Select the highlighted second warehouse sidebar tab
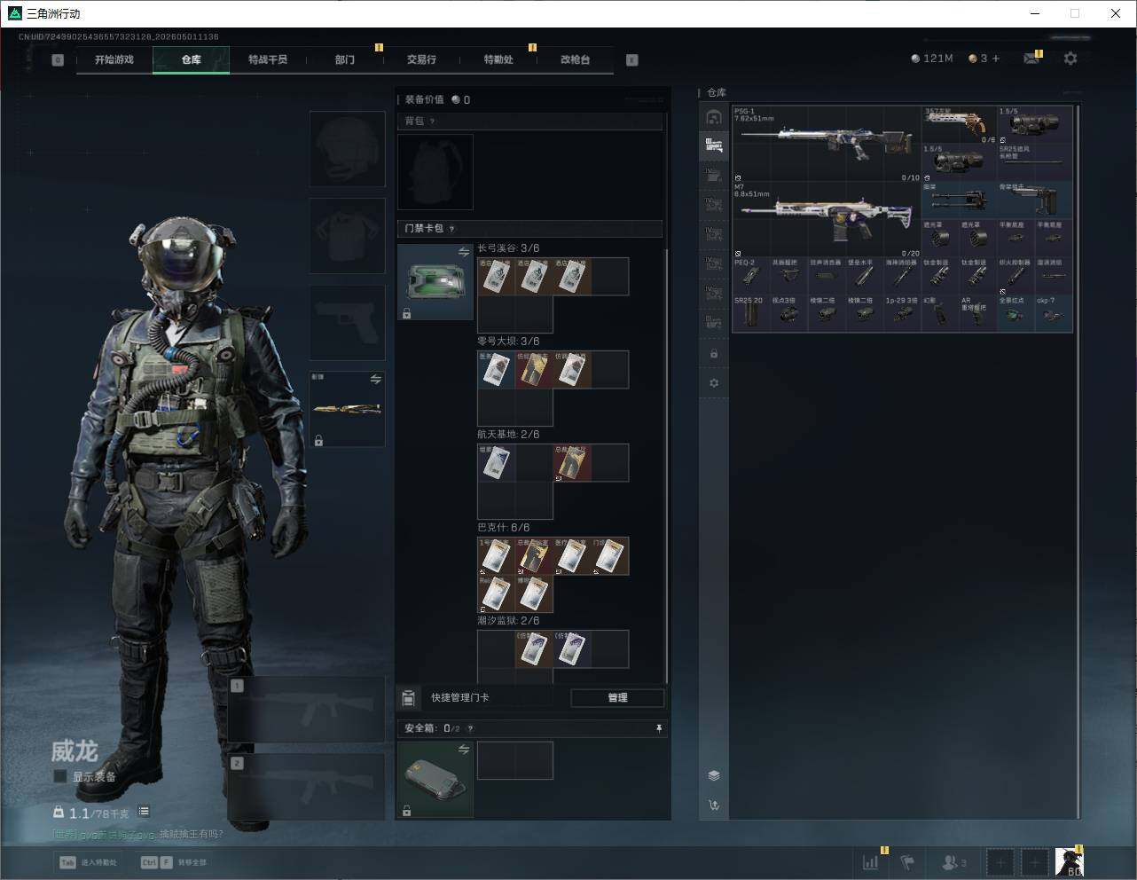 tap(714, 145)
